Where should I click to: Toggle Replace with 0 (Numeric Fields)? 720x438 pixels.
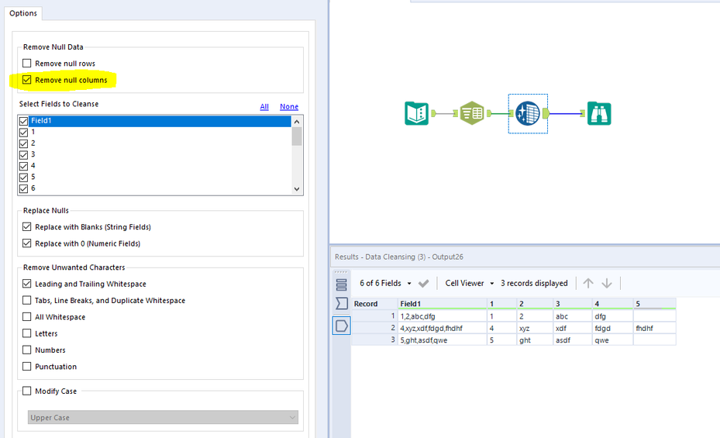point(27,243)
